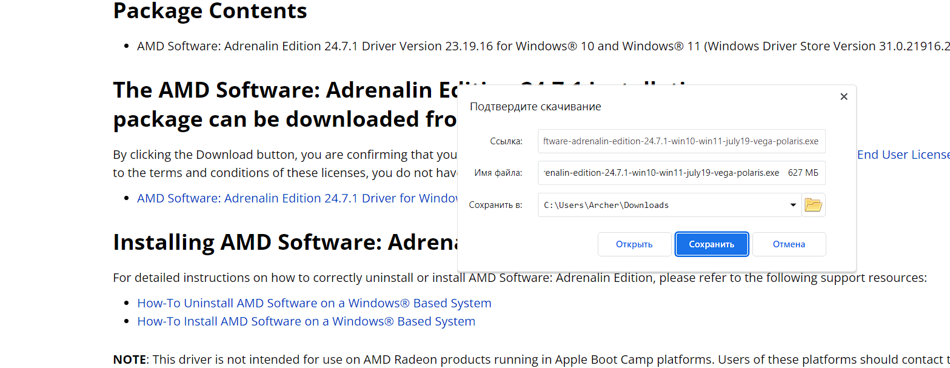Expand the save location dropdown arrow
The image size is (950, 368).
tap(793, 205)
